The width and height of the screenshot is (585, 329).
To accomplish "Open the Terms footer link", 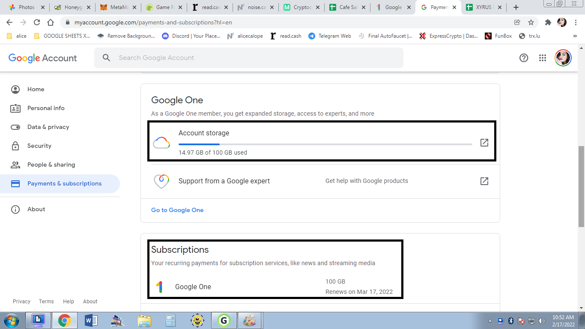I will coord(46,302).
